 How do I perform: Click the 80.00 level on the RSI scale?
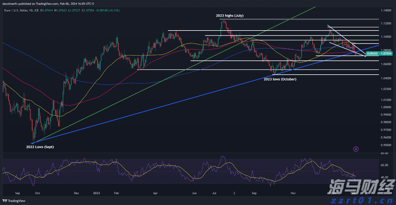pos(384,153)
